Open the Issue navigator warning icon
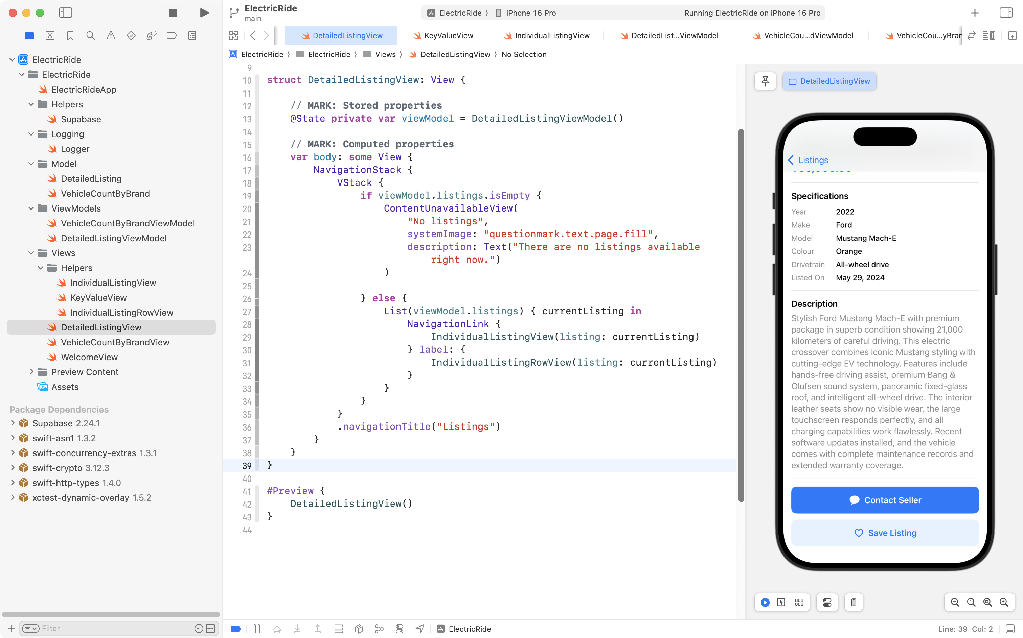 [x=111, y=35]
